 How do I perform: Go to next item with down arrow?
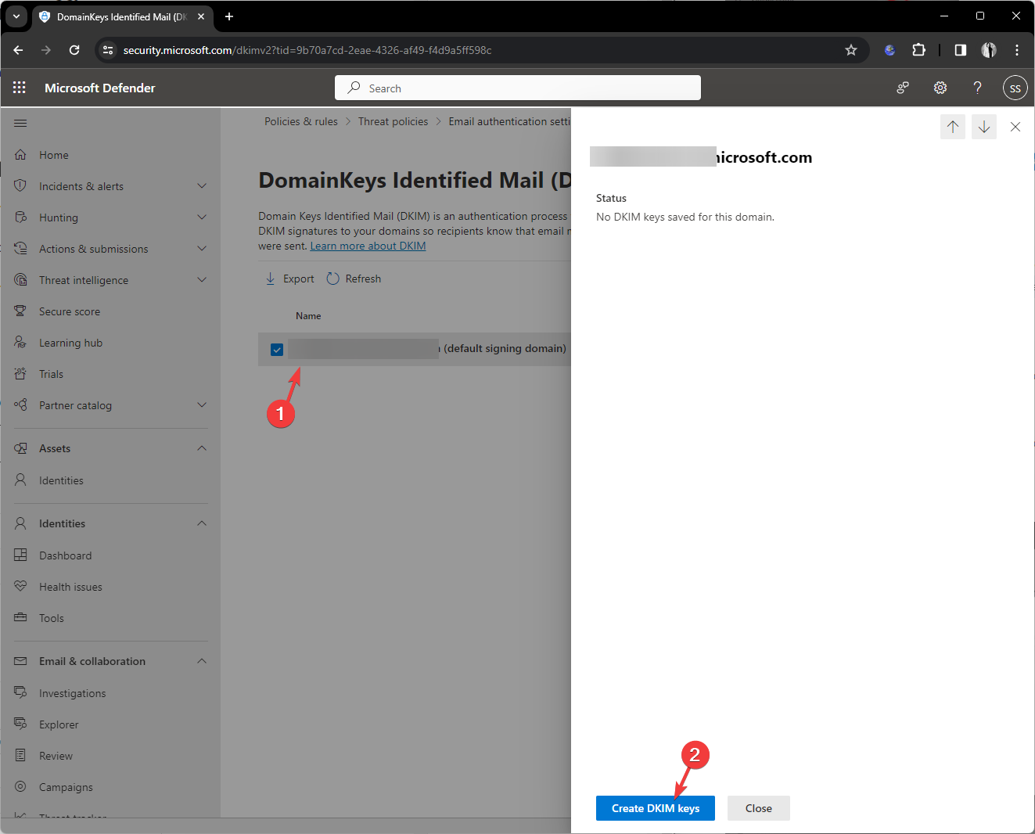pyautogui.click(x=984, y=127)
